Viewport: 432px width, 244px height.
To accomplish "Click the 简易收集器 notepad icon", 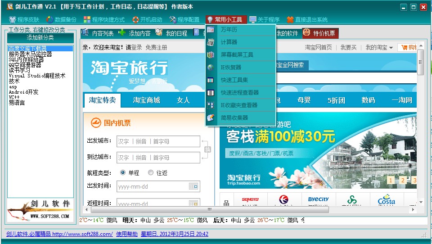I will click(x=211, y=118).
